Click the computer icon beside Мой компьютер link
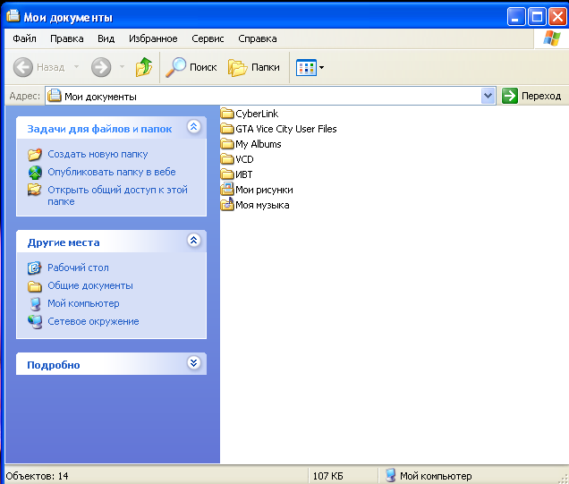The image size is (569, 484). 35,304
